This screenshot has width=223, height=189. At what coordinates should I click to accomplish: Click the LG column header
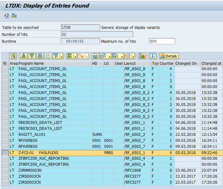coord(109,63)
